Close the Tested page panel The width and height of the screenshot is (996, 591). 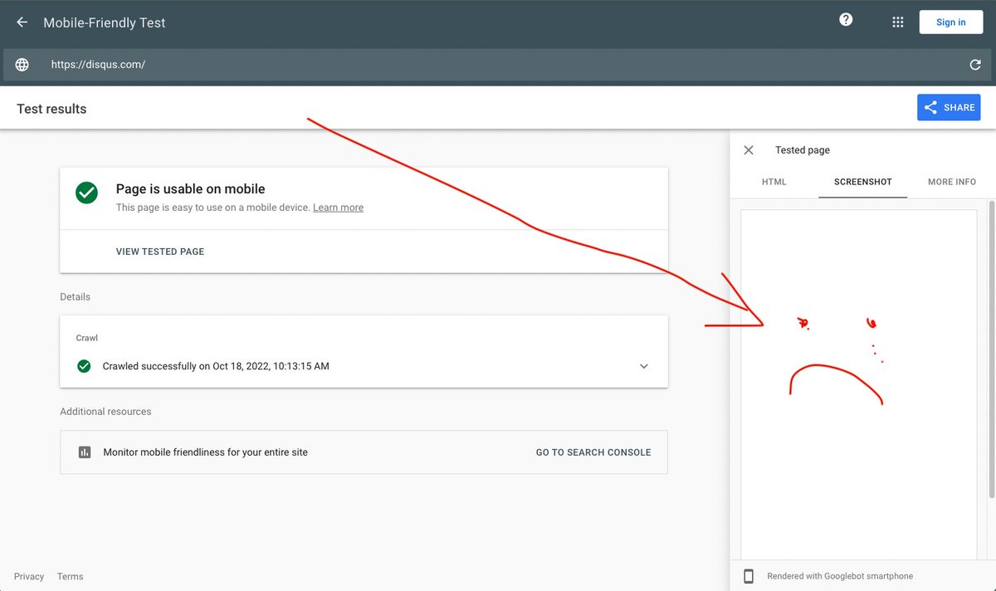click(x=749, y=150)
